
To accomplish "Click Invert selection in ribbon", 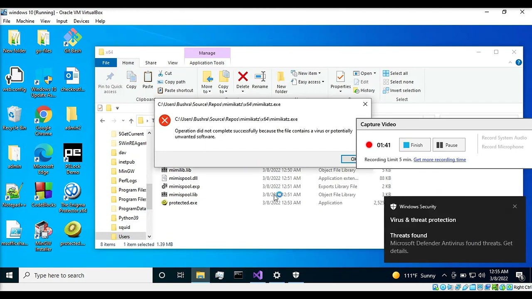I will point(401,90).
